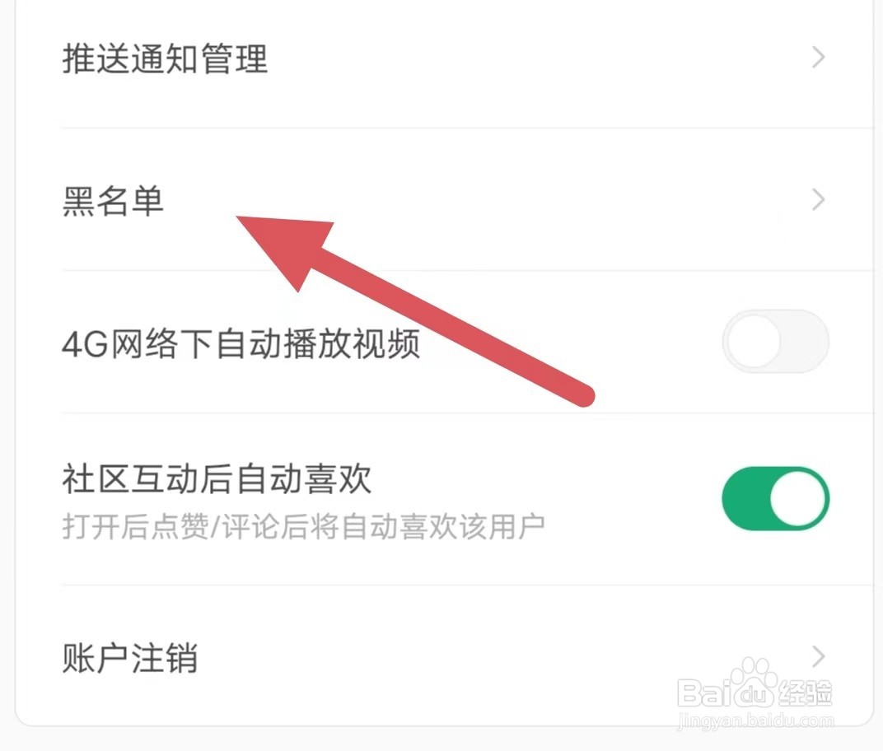The width and height of the screenshot is (883, 751).
Task: Tap the grey knob of the off toggle
Action: 754,341
